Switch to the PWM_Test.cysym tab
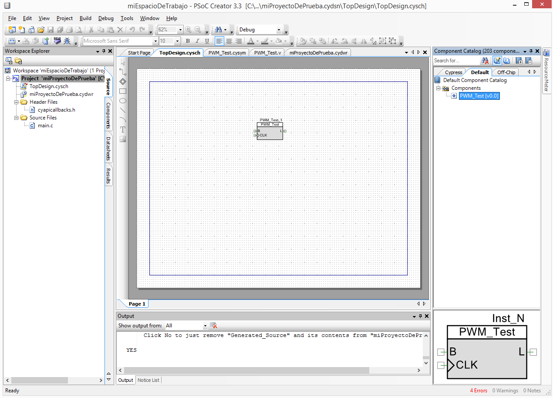The height and width of the screenshot is (398, 553). [227, 53]
